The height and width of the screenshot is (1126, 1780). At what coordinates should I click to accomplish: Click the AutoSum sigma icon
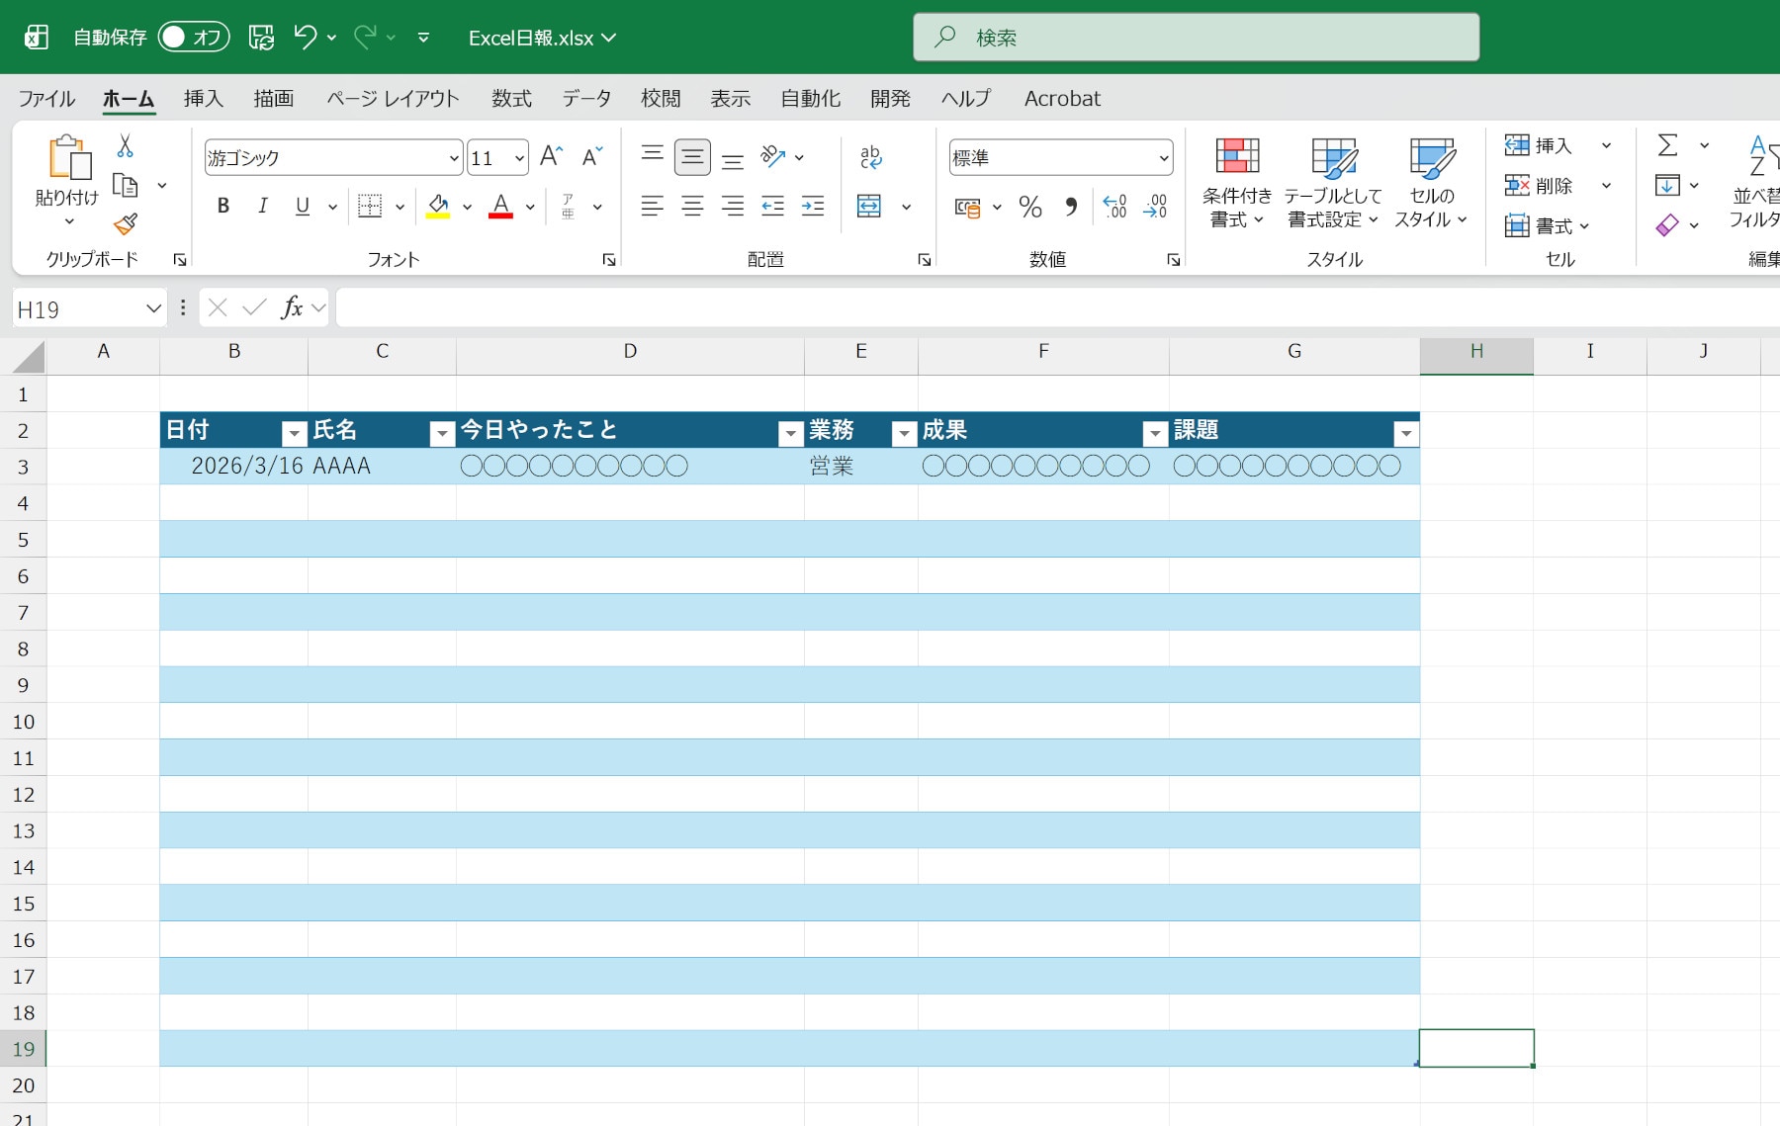(x=1667, y=145)
